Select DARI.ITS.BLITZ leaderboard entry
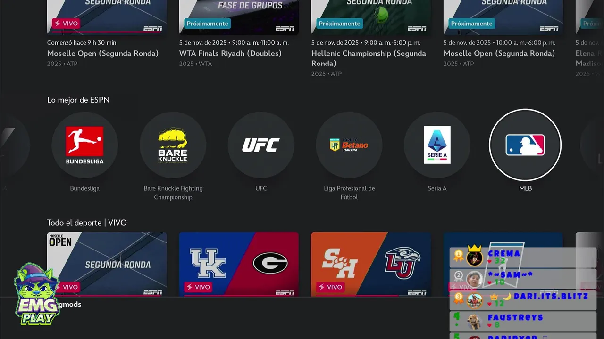The image size is (604, 339). tap(523, 300)
